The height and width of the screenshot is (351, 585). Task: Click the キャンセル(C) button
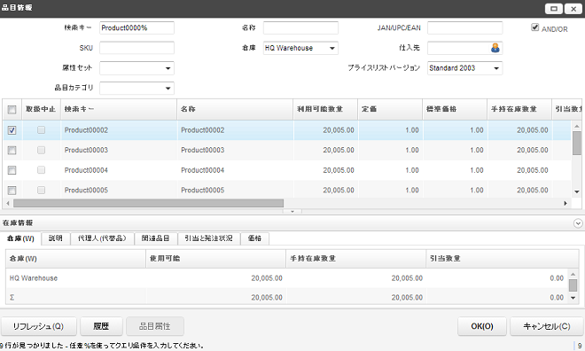pos(547,326)
